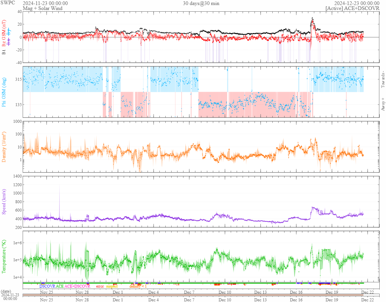Click the 'Mag + Solar Wind' plot title

pyautogui.click(x=42, y=8)
